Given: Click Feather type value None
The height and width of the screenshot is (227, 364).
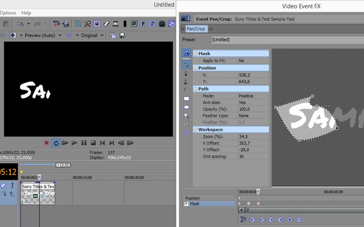Looking at the screenshot, I should click(243, 115).
